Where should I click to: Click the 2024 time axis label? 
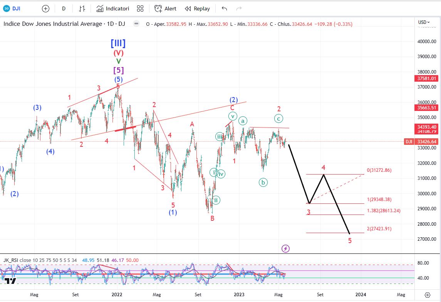(361, 295)
